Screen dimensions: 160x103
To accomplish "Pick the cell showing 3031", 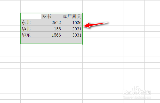I will point(72,35).
